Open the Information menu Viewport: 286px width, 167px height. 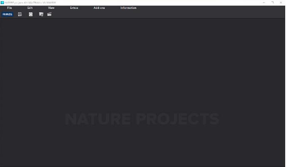pos(128,8)
